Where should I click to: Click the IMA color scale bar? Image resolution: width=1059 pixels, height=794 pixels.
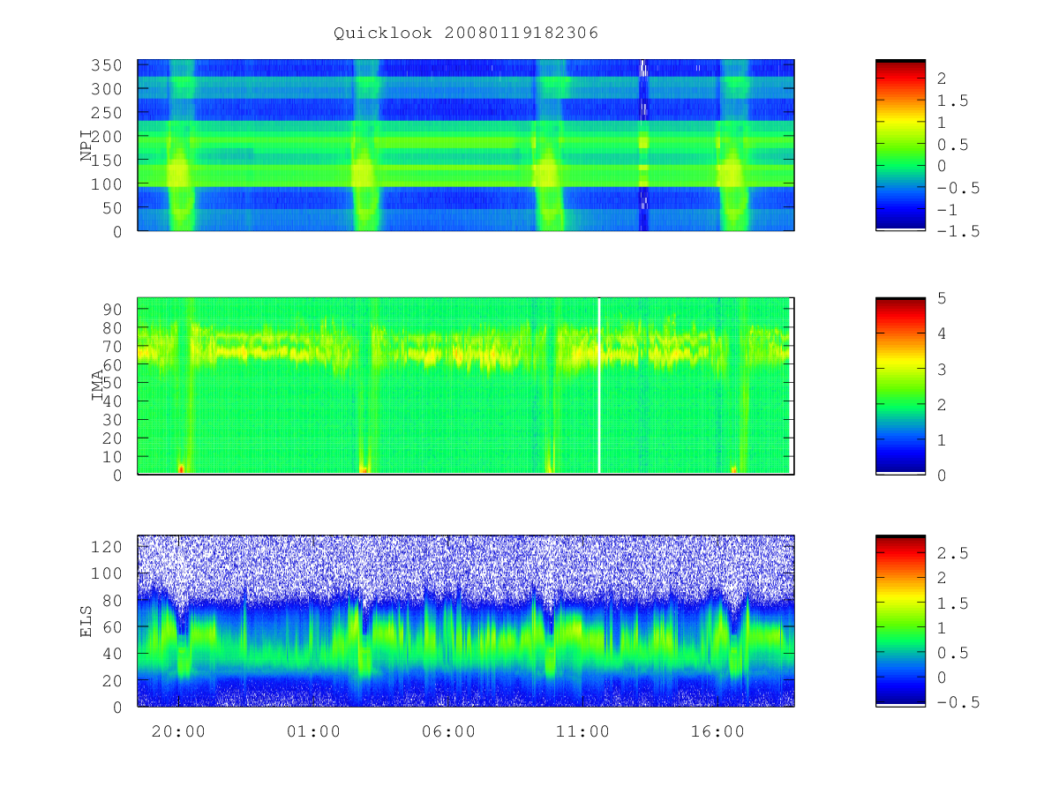pos(900,386)
